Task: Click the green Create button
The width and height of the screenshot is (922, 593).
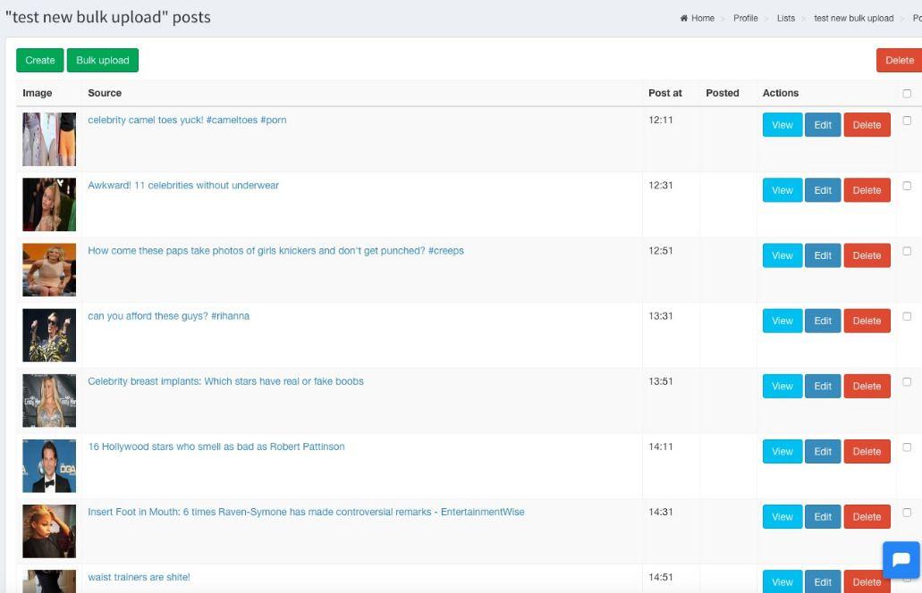Action: (x=40, y=61)
